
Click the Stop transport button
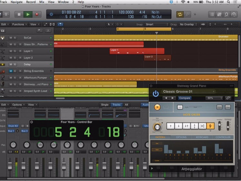19,15
